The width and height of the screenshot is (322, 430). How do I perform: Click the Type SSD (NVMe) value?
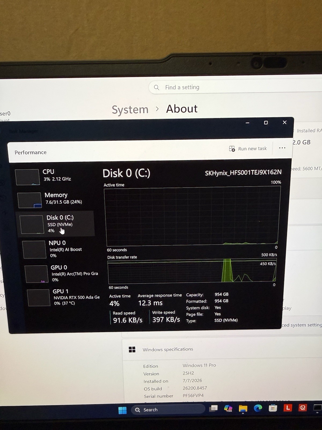pos(226,320)
